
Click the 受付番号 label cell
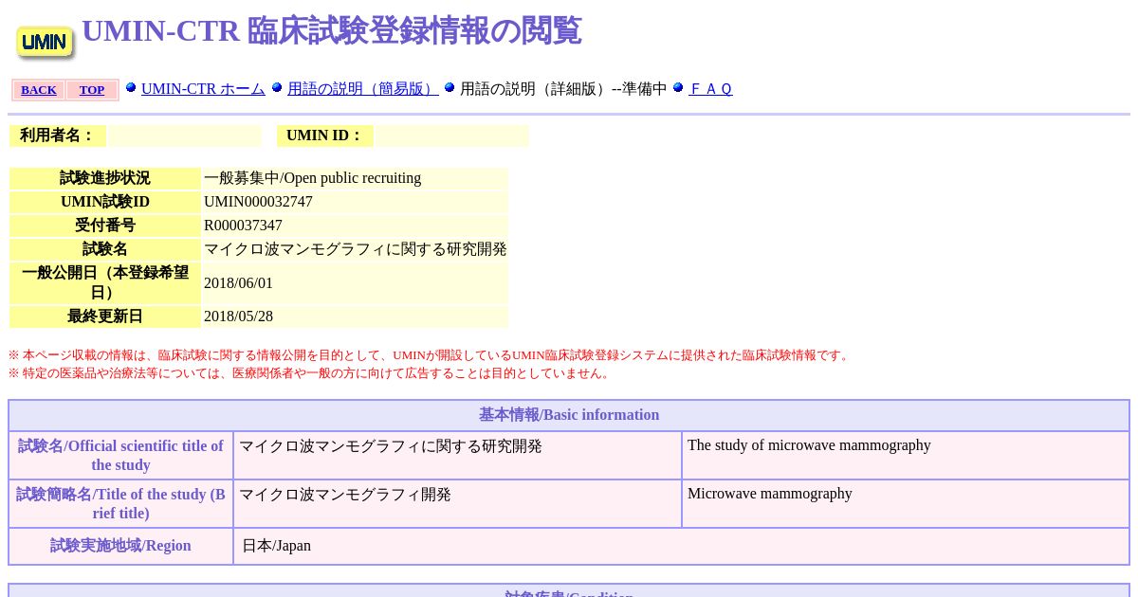[105, 226]
